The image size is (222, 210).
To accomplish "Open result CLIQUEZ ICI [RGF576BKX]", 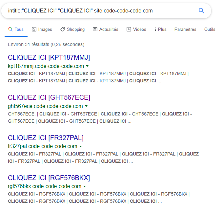I will point(49,178).
